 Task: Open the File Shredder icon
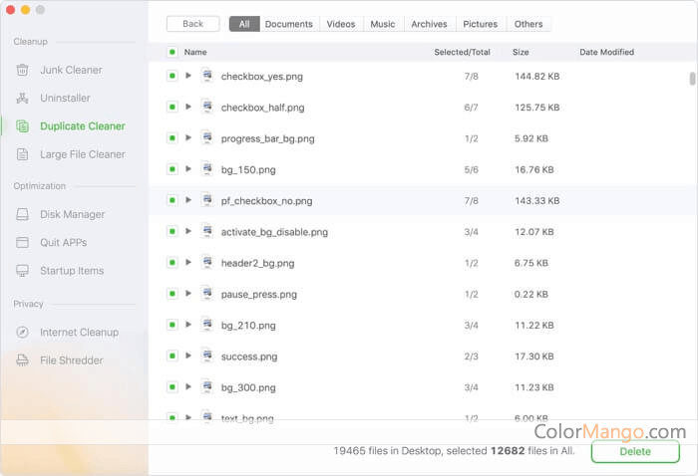pyautogui.click(x=22, y=360)
